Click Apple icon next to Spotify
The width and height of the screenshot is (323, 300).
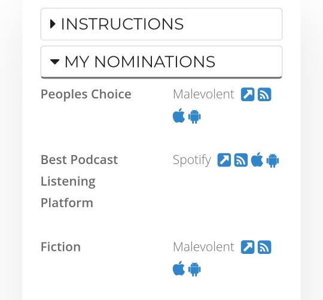point(257,159)
